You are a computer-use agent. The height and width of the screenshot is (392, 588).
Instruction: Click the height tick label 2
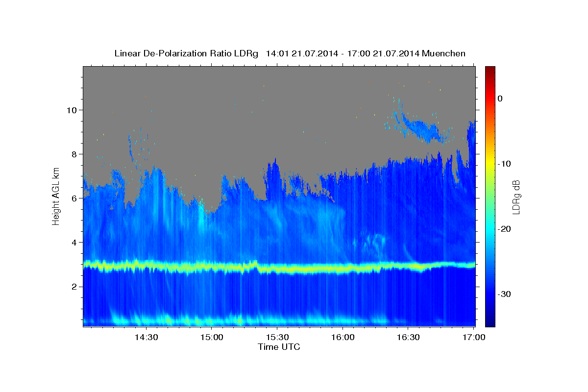pyautogui.click(x=74, y=287)
